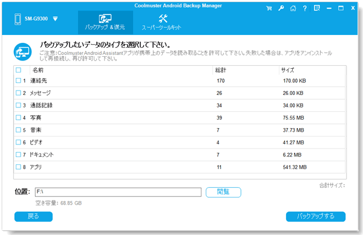The width and height of the screenshot is (363, 235).
Task: Check the 音楽 checkbox
Action: click(x=18, y=130)
